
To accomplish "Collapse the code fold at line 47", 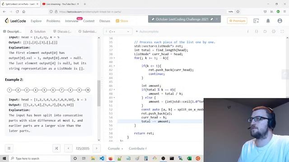I will (x=114, y=90).
